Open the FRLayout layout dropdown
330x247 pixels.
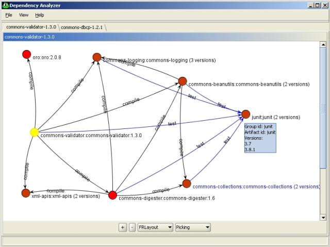pyautogui.click(x=155, y=227)
